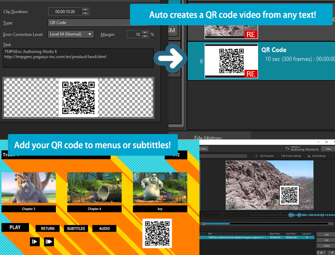Click the PLAY menu button
Viewport: 335px width, 255px height.
tap(15, 227)
